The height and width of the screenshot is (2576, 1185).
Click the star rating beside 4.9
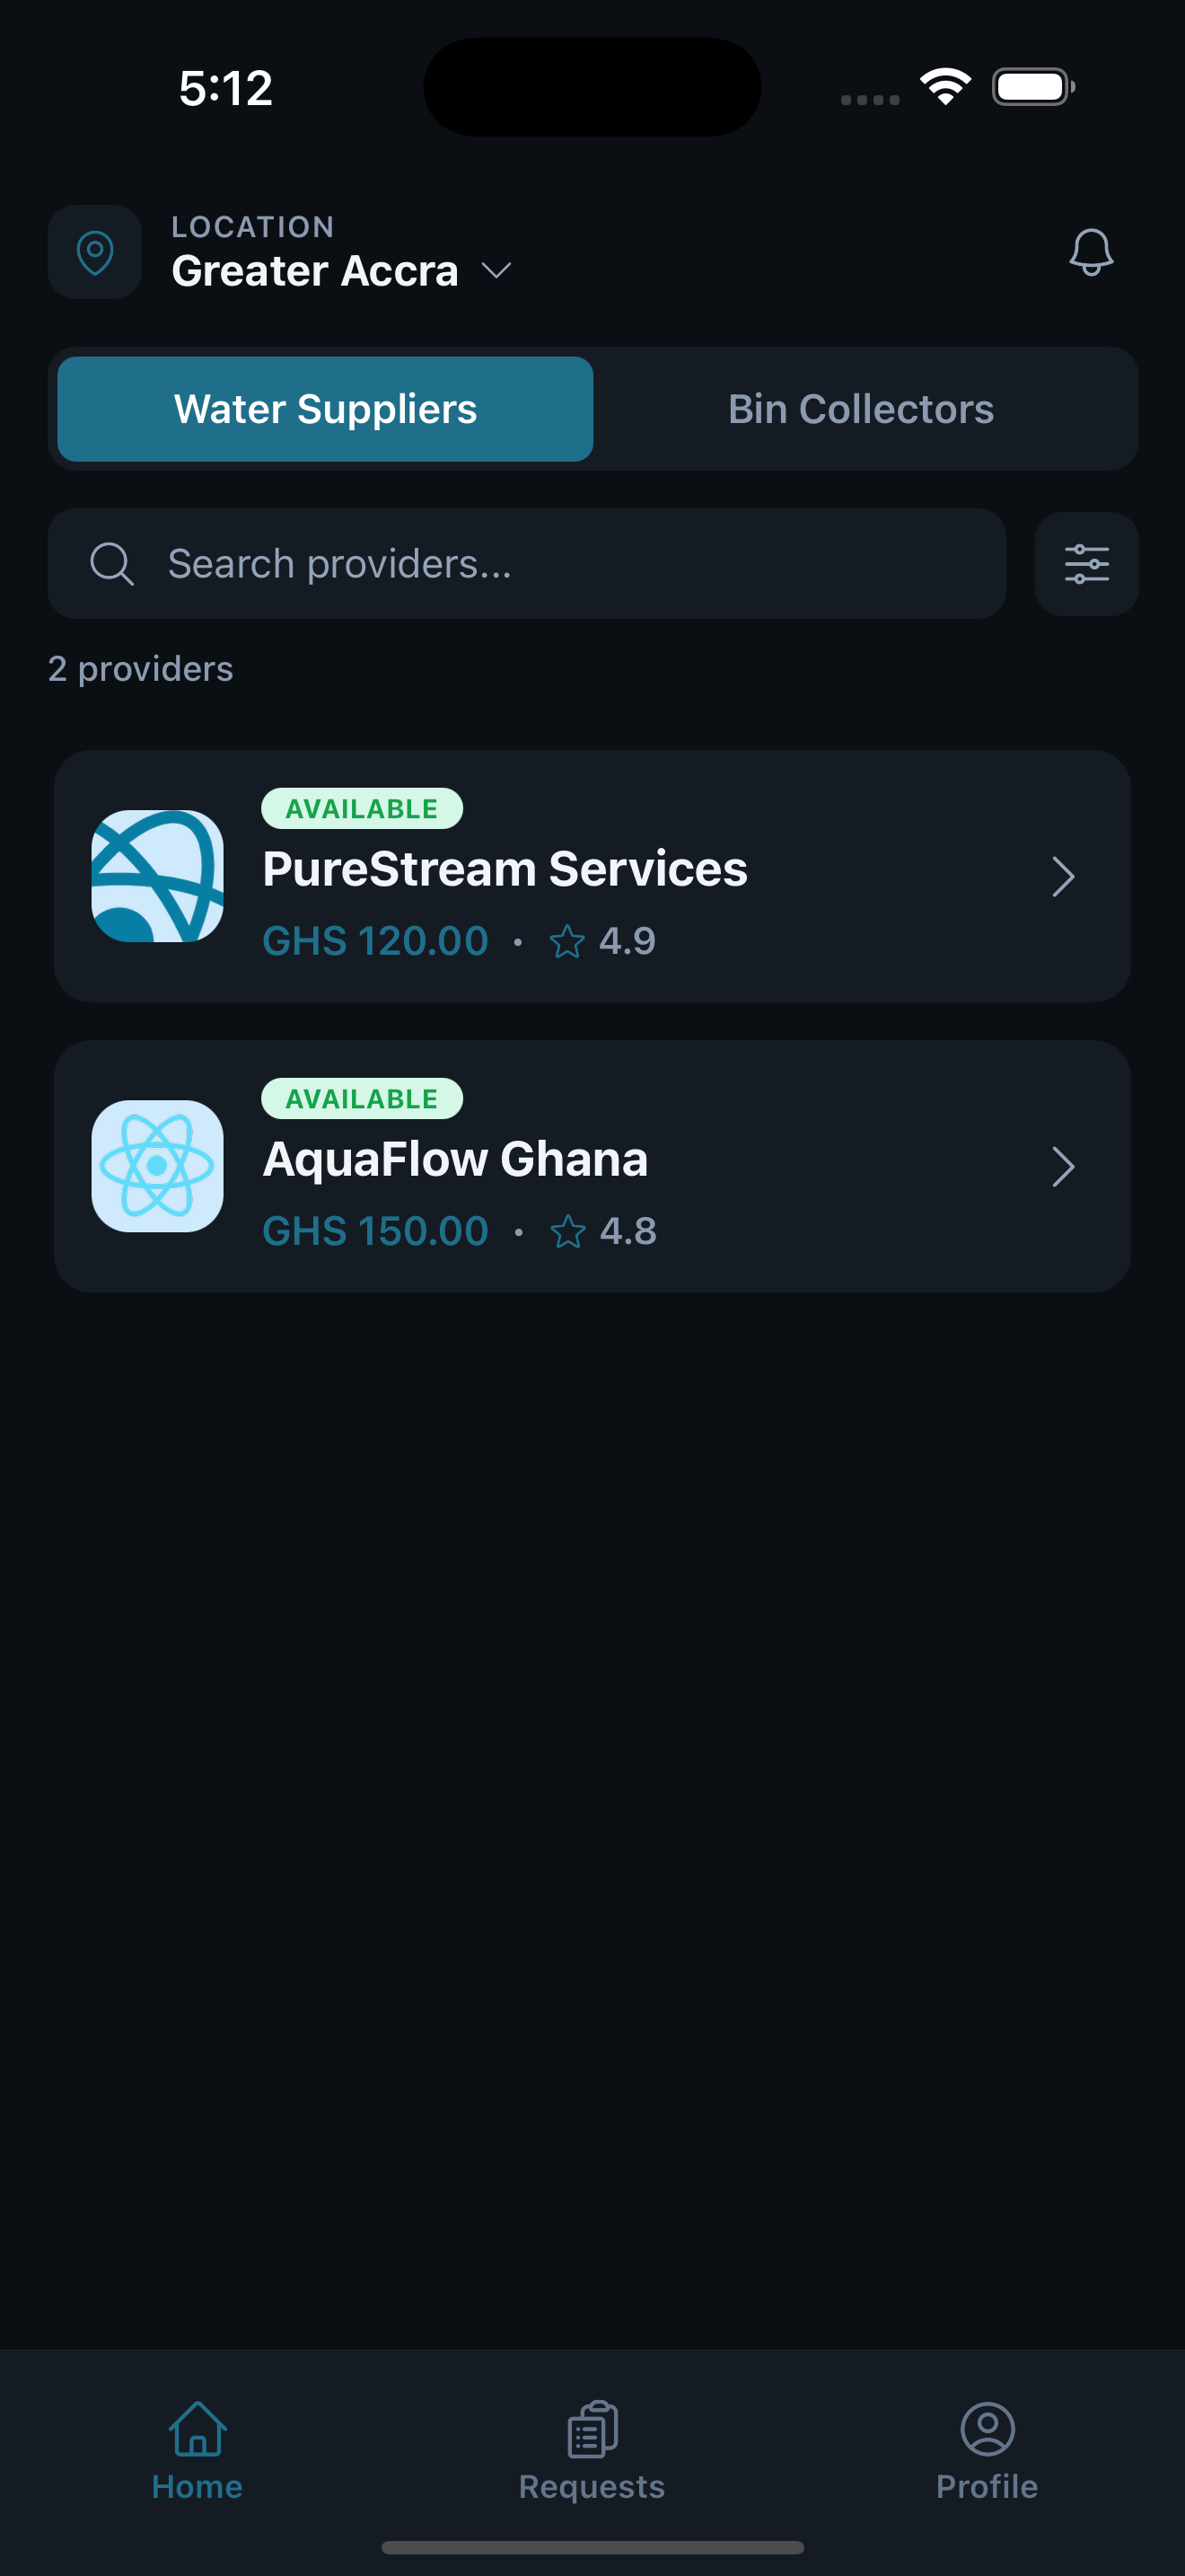coord(566,941)
